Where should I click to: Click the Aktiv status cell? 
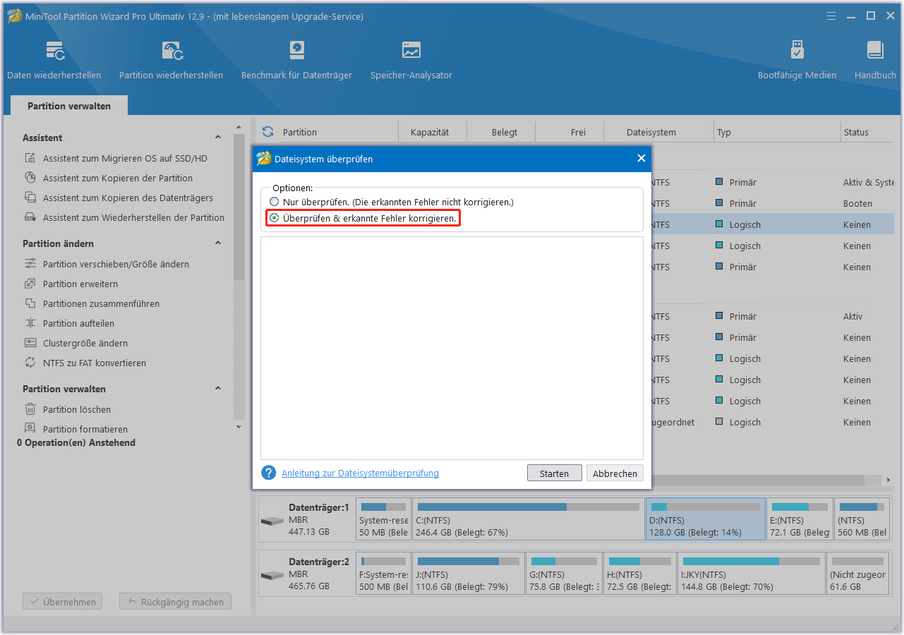tap(852, 317)
